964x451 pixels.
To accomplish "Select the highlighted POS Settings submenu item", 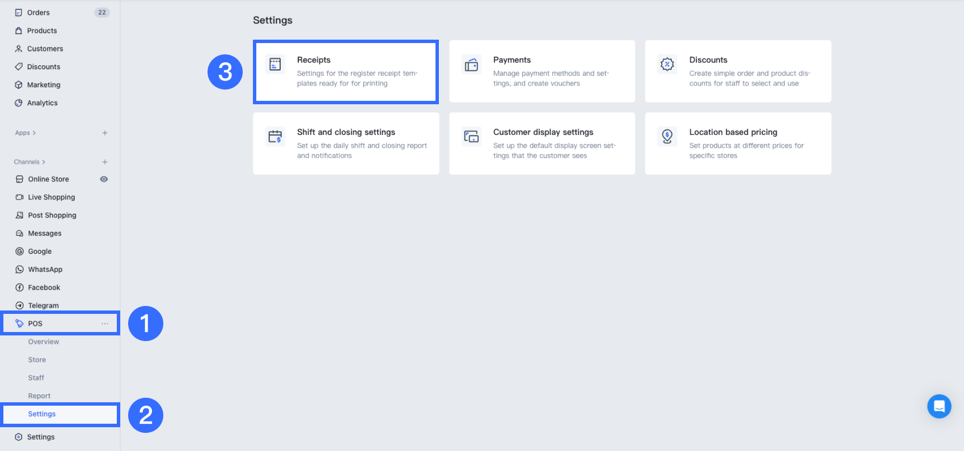I will (x=60, y=414).
